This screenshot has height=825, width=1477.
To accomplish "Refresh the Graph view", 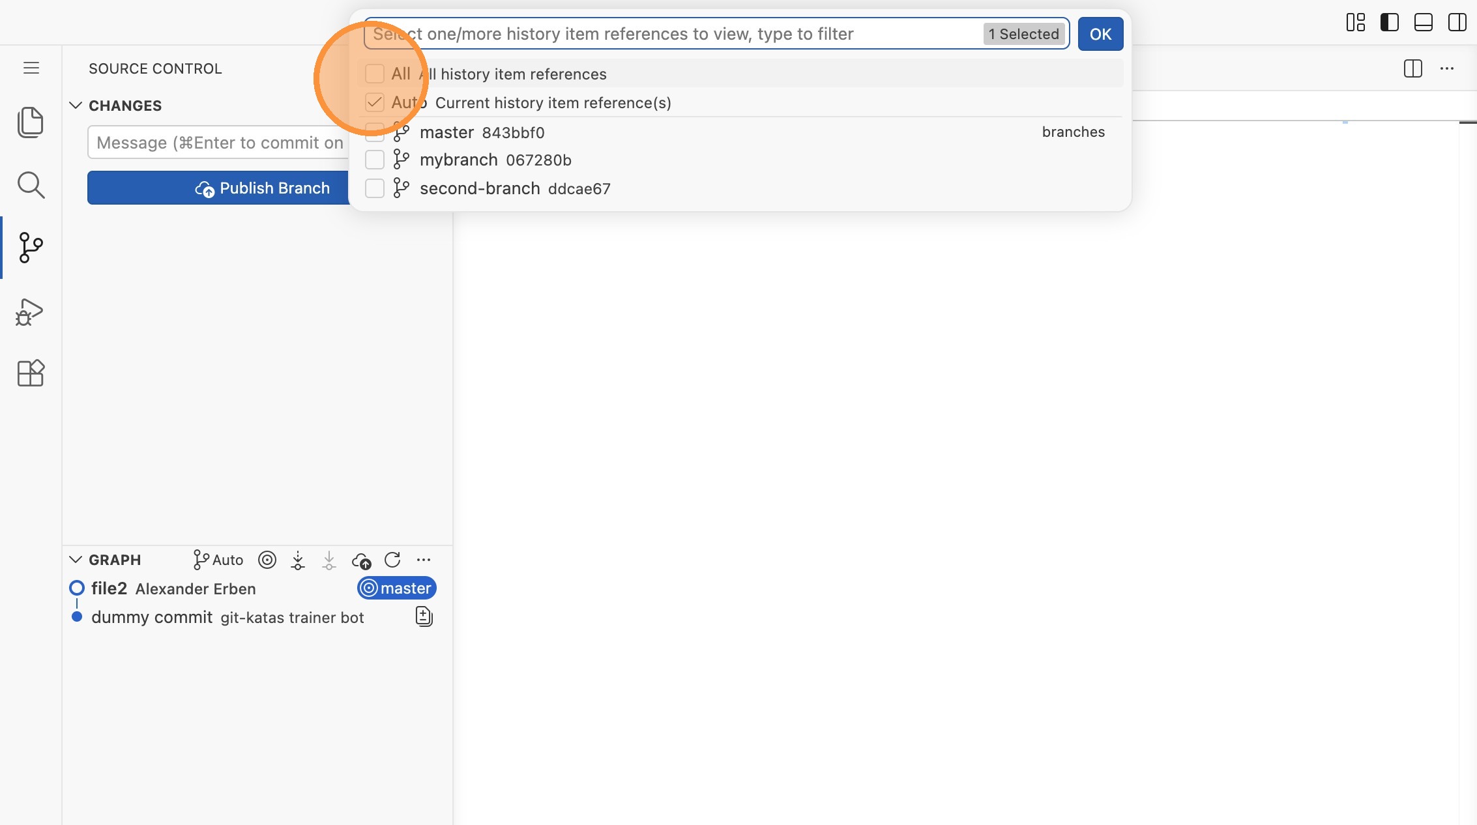I will click(x=392, y=560).
